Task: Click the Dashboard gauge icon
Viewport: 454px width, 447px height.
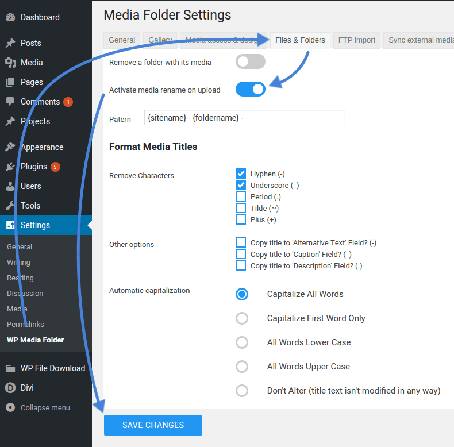Action: coord(10,17)
